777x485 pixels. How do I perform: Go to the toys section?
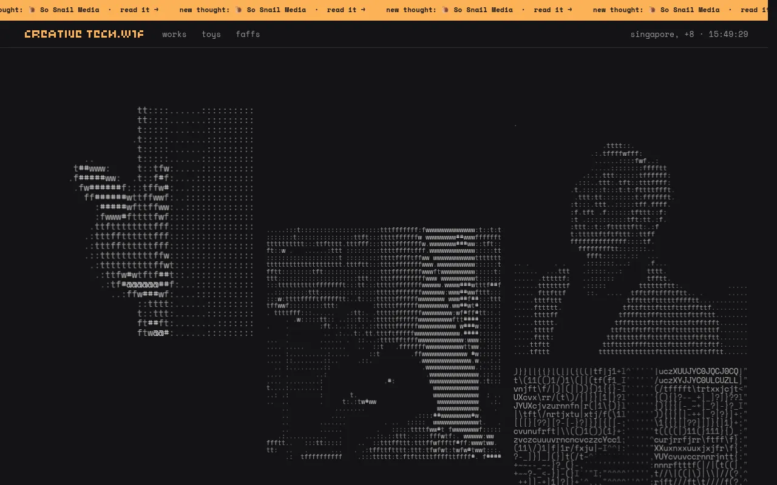pyautogui.click(x=211, y=34)
